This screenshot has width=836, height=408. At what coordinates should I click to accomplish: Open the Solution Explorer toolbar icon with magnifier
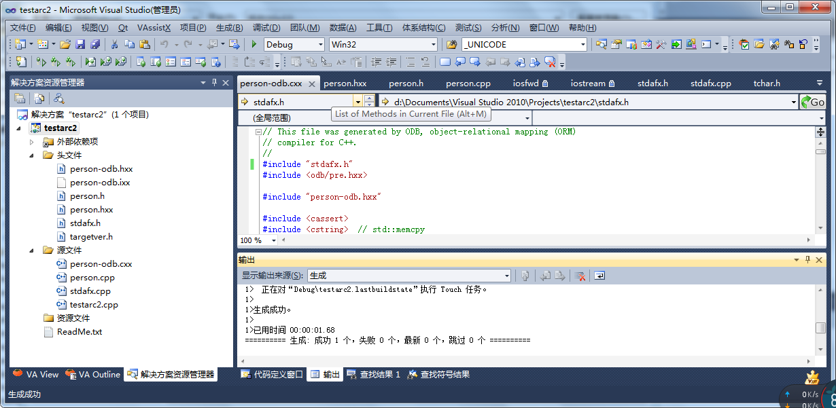[x=601, y=44]
